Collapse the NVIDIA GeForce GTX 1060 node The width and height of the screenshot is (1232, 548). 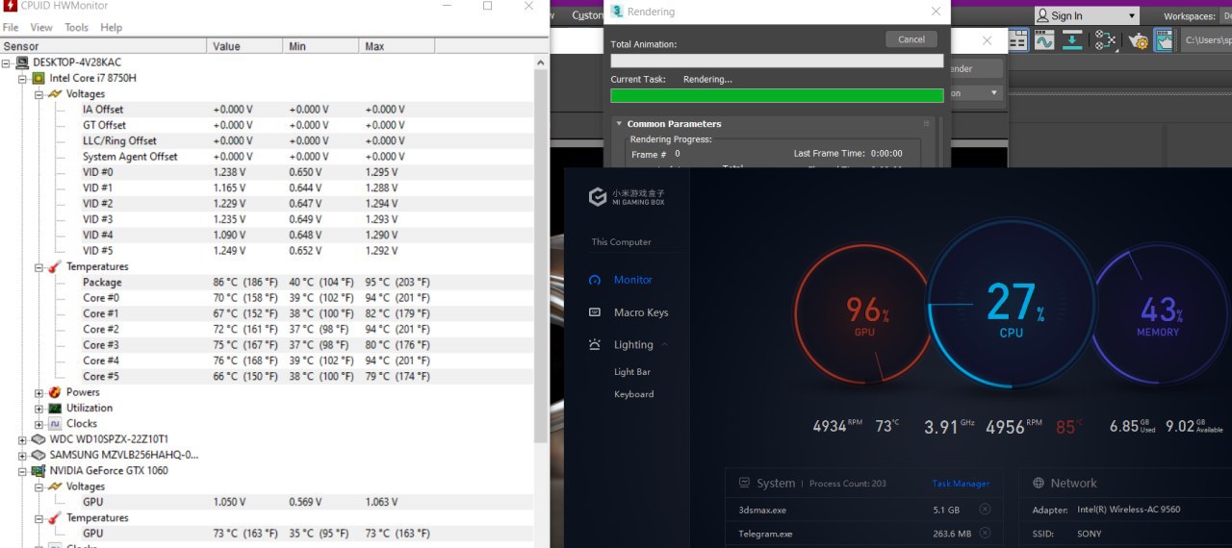click(23, 470)
